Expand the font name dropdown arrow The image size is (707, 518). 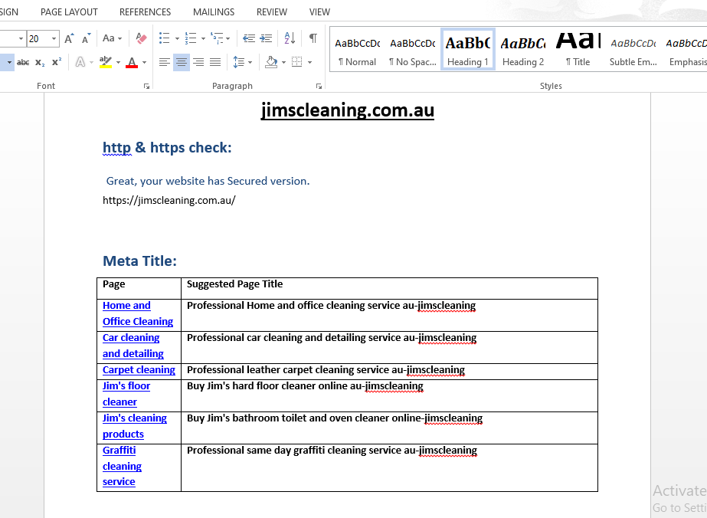point(21,39)
